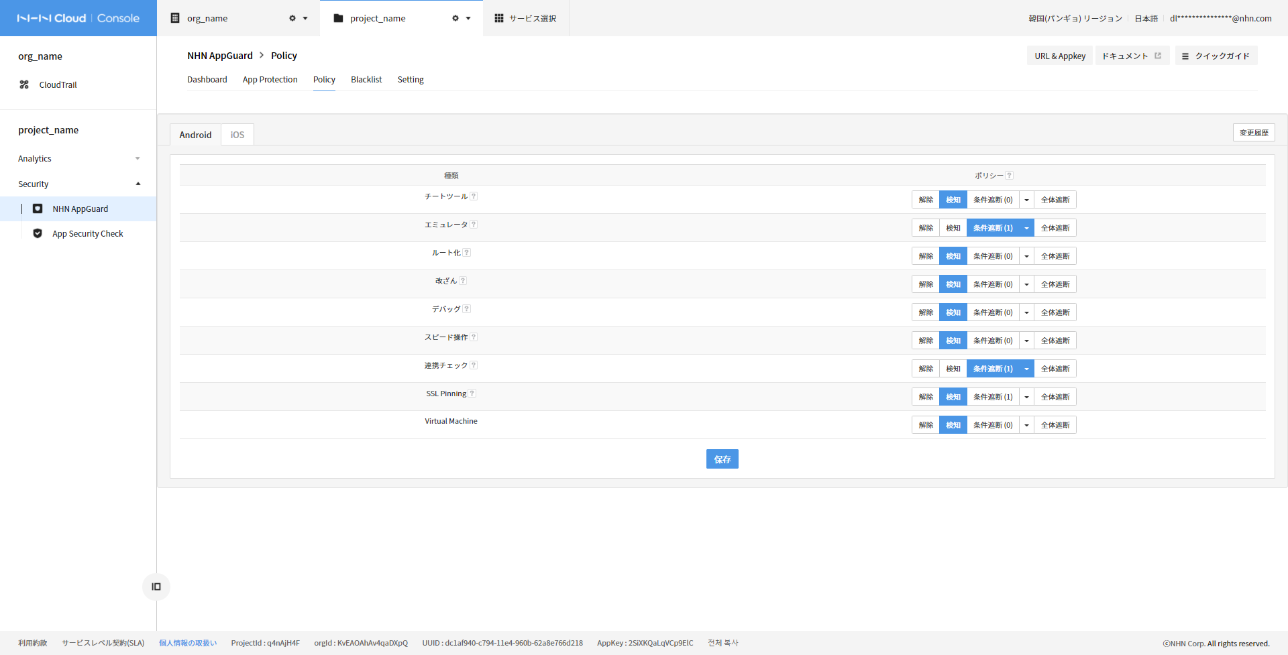The width and height of the screenshot is (1288, 655).
Task: Click help icon next to 改ざん
Action: pyautogui.click(x=463, y=280)
